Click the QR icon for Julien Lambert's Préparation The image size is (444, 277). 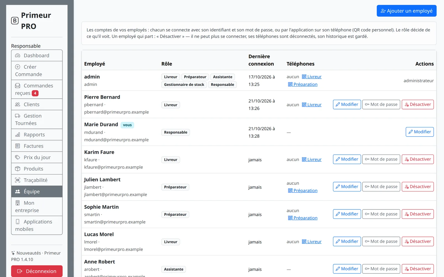pyautogui.click(x=290, y=191)
